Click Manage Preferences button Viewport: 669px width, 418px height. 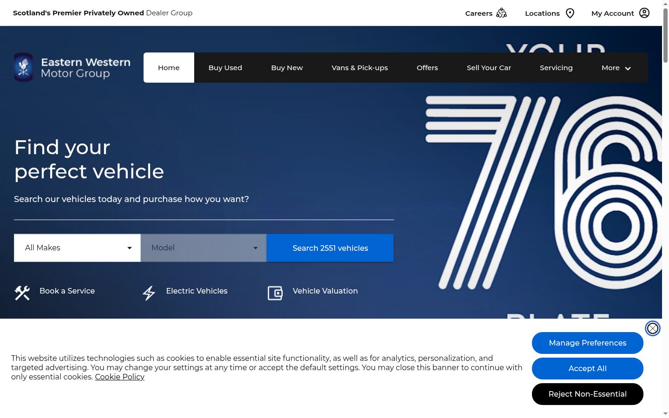[x=588, y=343]
